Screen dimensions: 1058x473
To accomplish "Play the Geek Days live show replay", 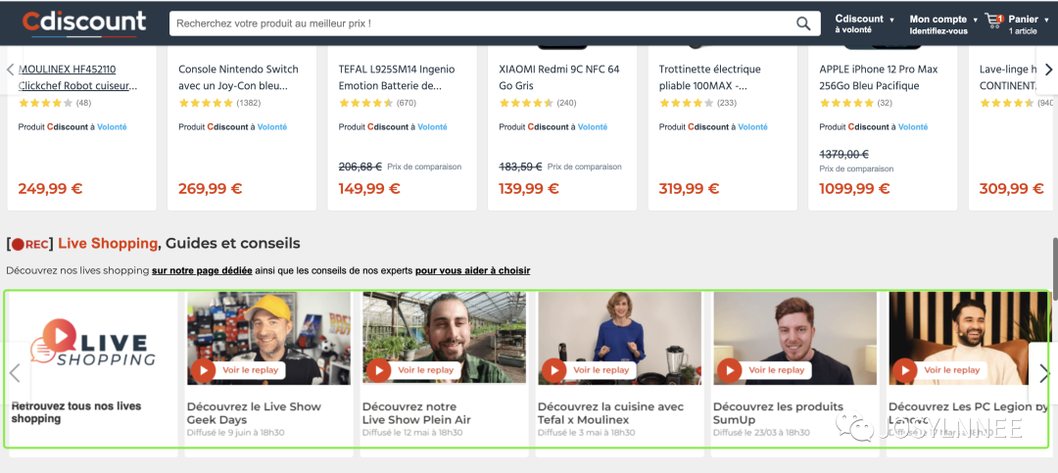I will click(x=204, y=370).
